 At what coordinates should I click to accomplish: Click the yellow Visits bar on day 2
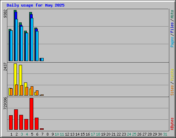(x=15, y=79)
